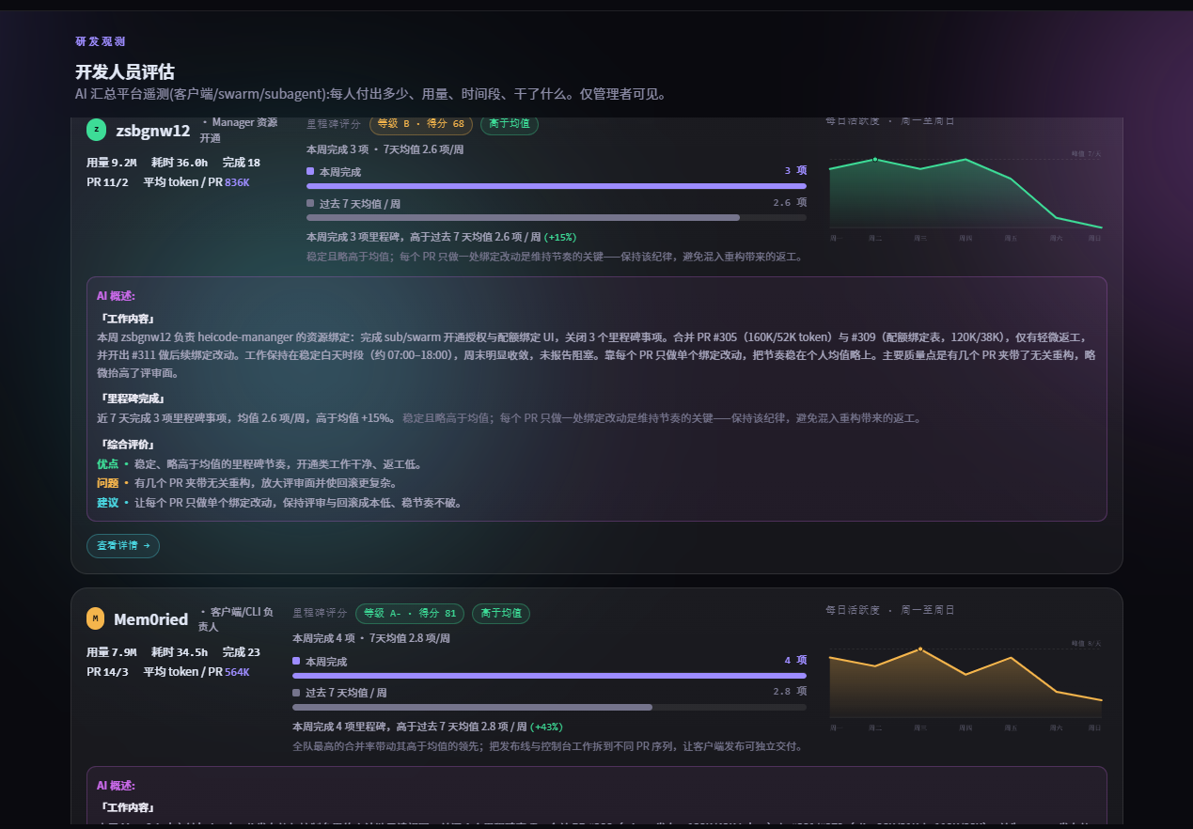Click 高于均值 tag in zsbgnw12 card
This screenshot has width=1193, height=829.
510,124
